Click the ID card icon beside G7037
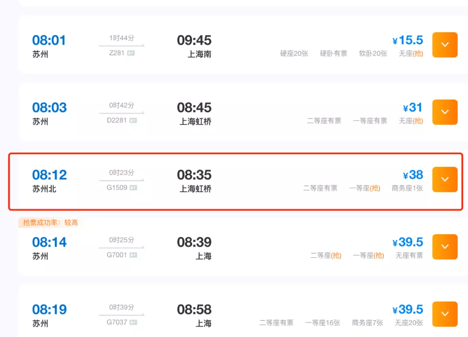 click(133, 322)
